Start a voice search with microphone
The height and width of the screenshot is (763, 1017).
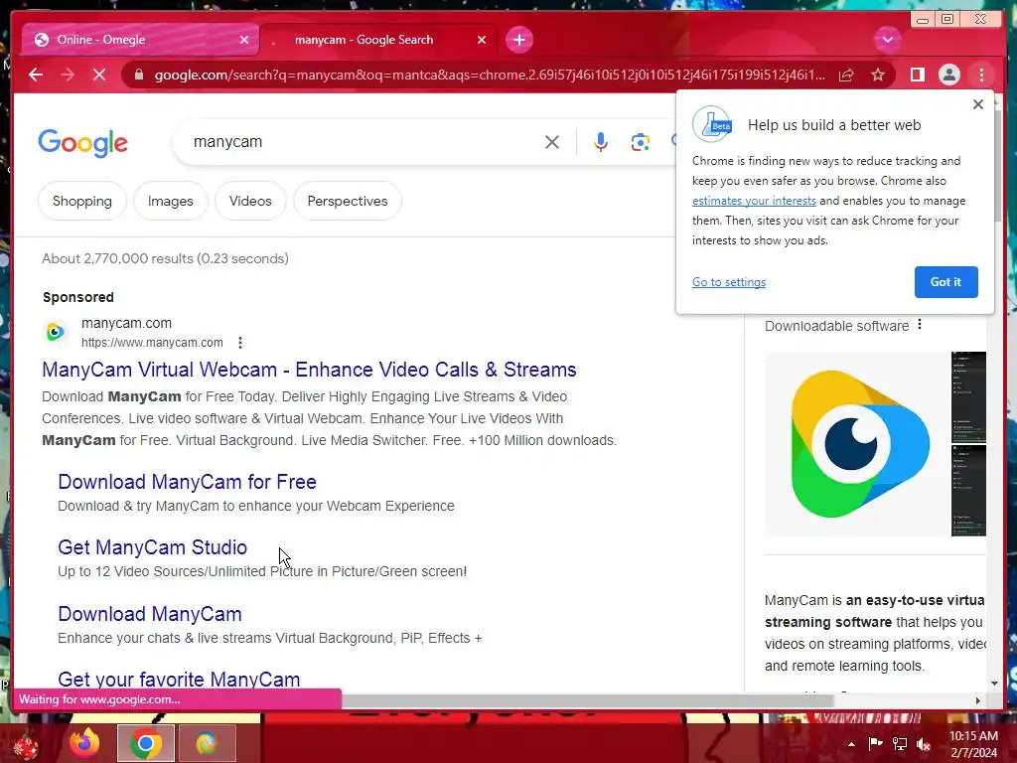point(601,142)
